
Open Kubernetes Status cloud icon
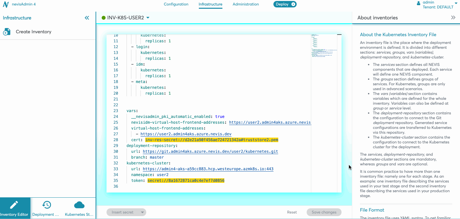point(79,205)
